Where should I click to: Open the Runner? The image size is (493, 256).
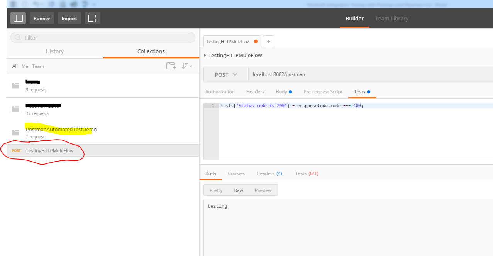(x=42, y=18)
